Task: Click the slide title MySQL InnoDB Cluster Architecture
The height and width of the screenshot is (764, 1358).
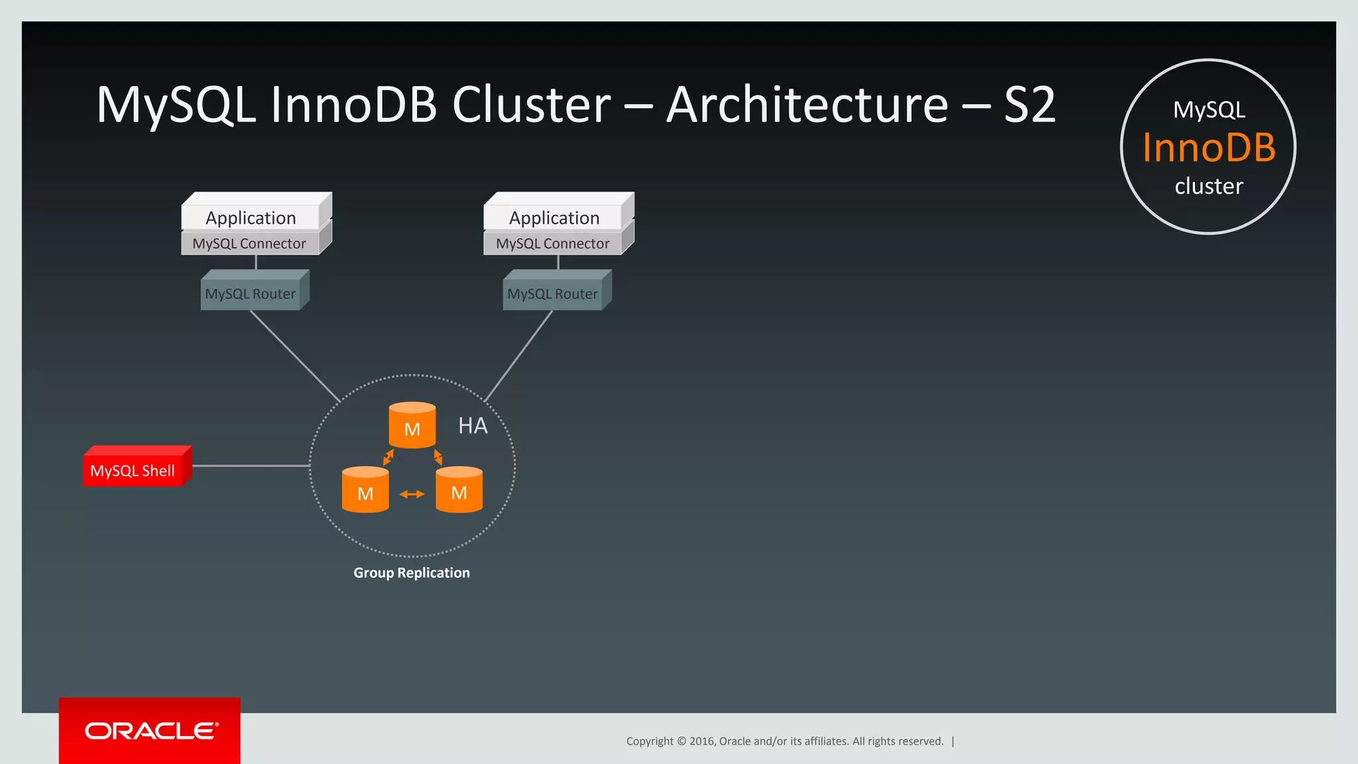Action: point(576,104)
